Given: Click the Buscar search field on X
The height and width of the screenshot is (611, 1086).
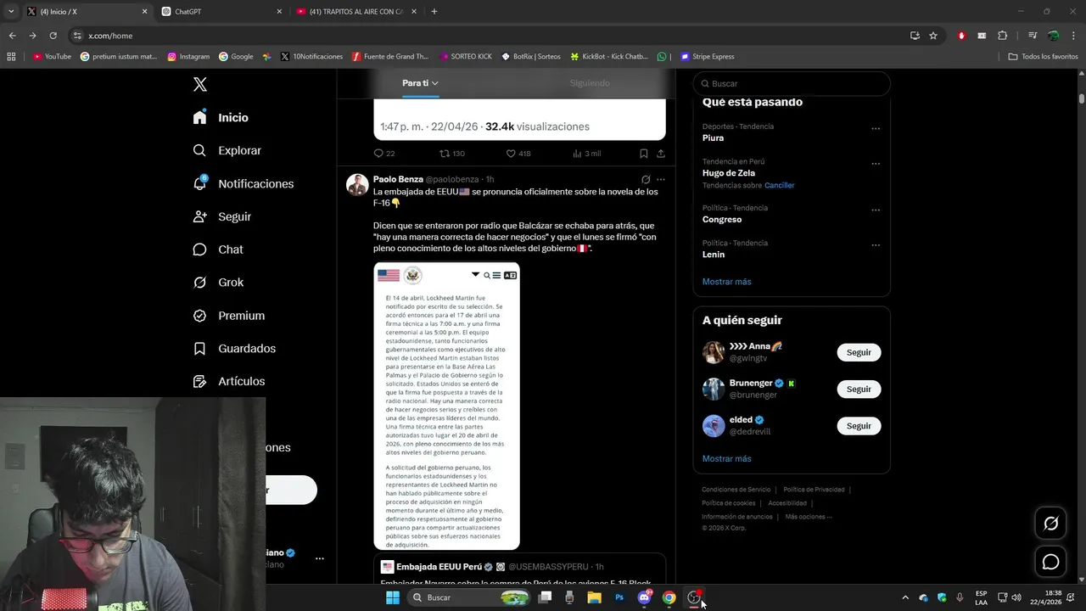Looking at the screenshot, I should pyautogui.click(x=792, y=83).
